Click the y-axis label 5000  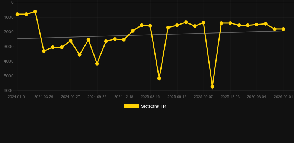[9, 76]
